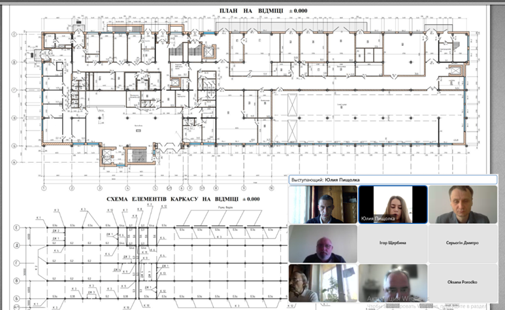Click axis letter 'Г' of the frame scheme
The image size is (505, 310).
[16, 263]
